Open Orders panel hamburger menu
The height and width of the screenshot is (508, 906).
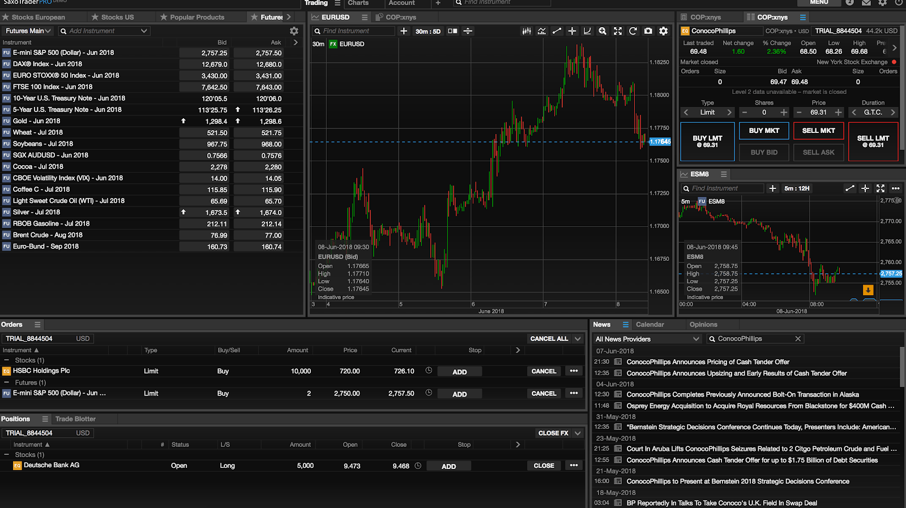[37, 325]
